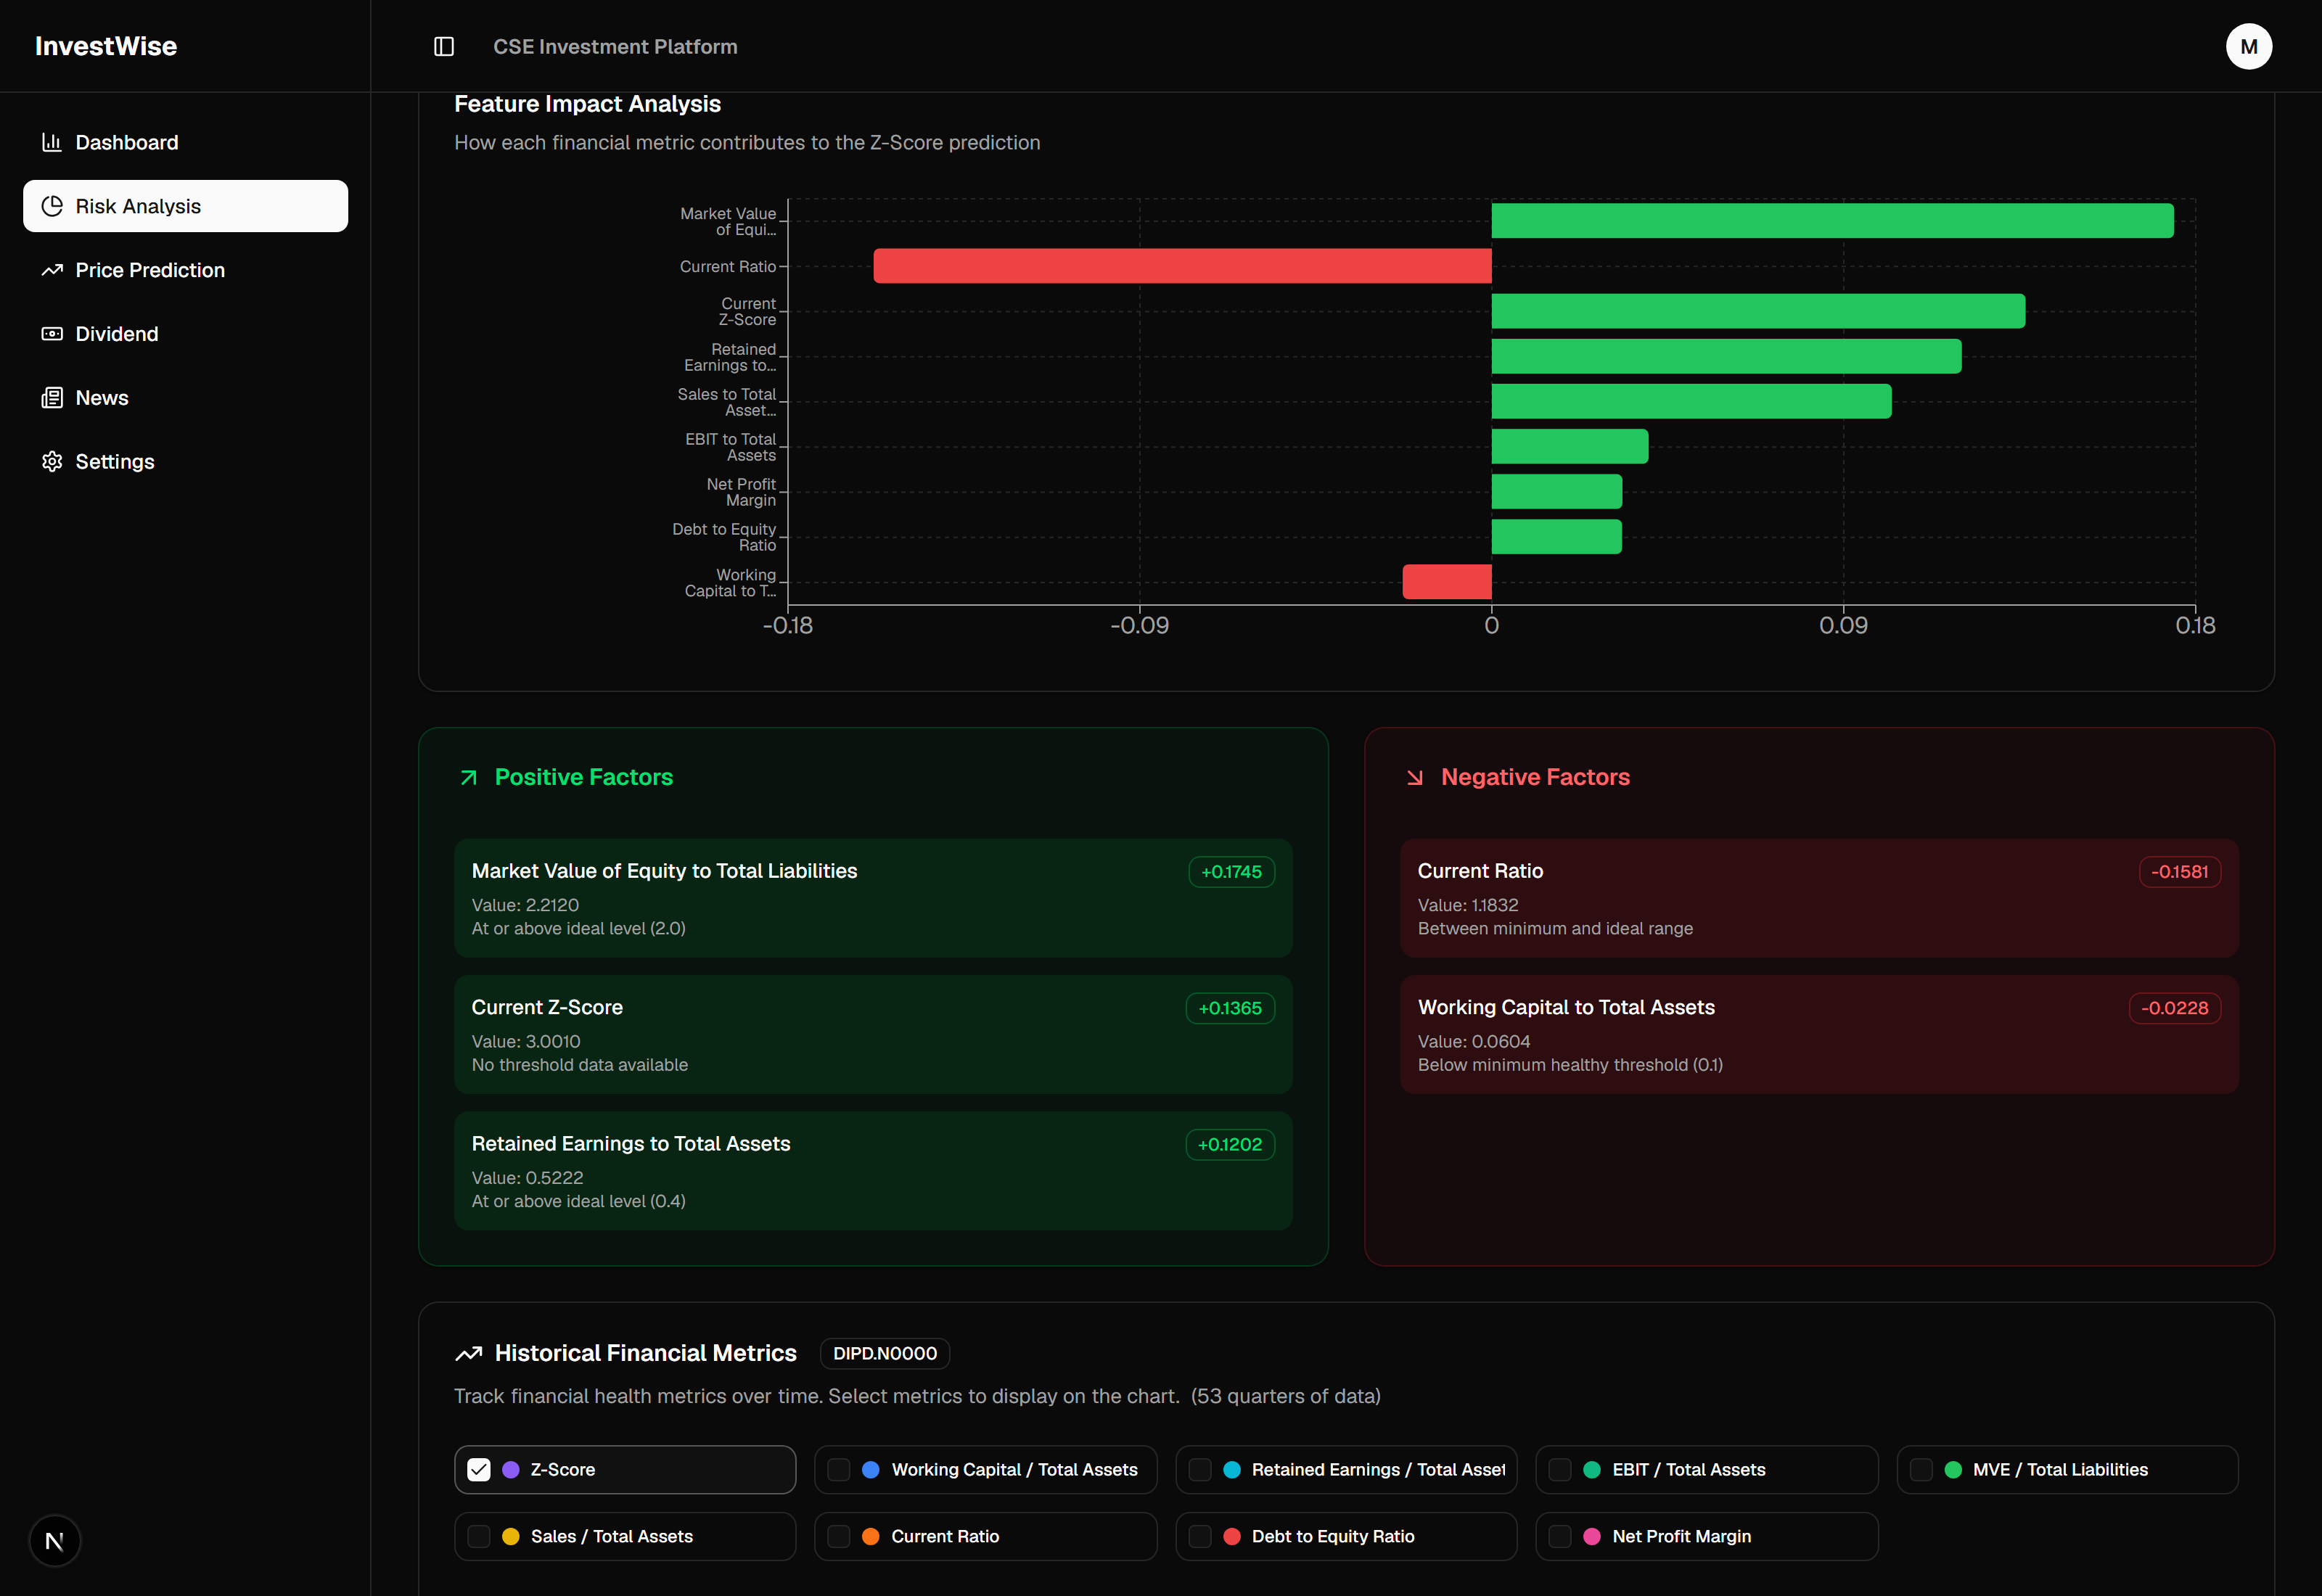
Task: Click the +0.1202 impact badge
Action: (1230, 1144)
